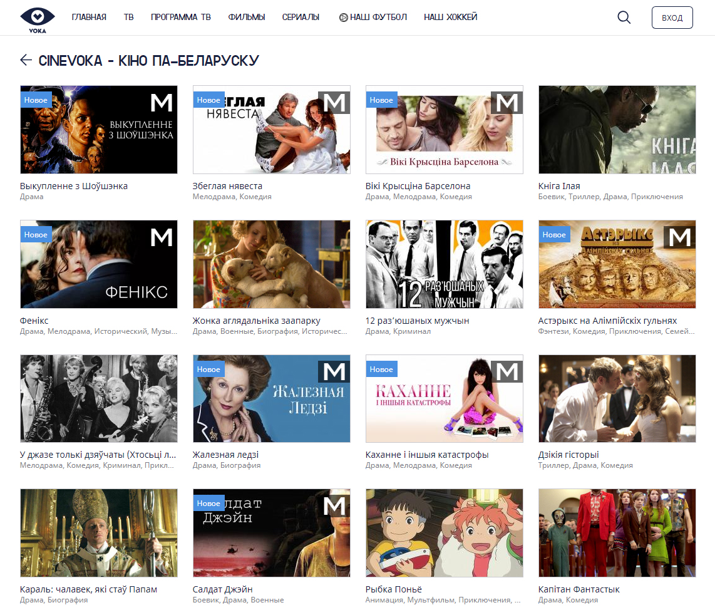Click the M badge on Вікі Крысціна Барселона
This screenshot has height=615, width=715.
coord(507,102)
